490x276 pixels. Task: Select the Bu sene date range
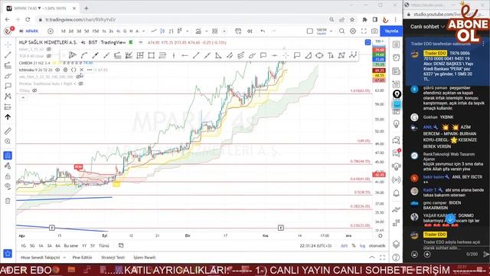pos(71,245)
